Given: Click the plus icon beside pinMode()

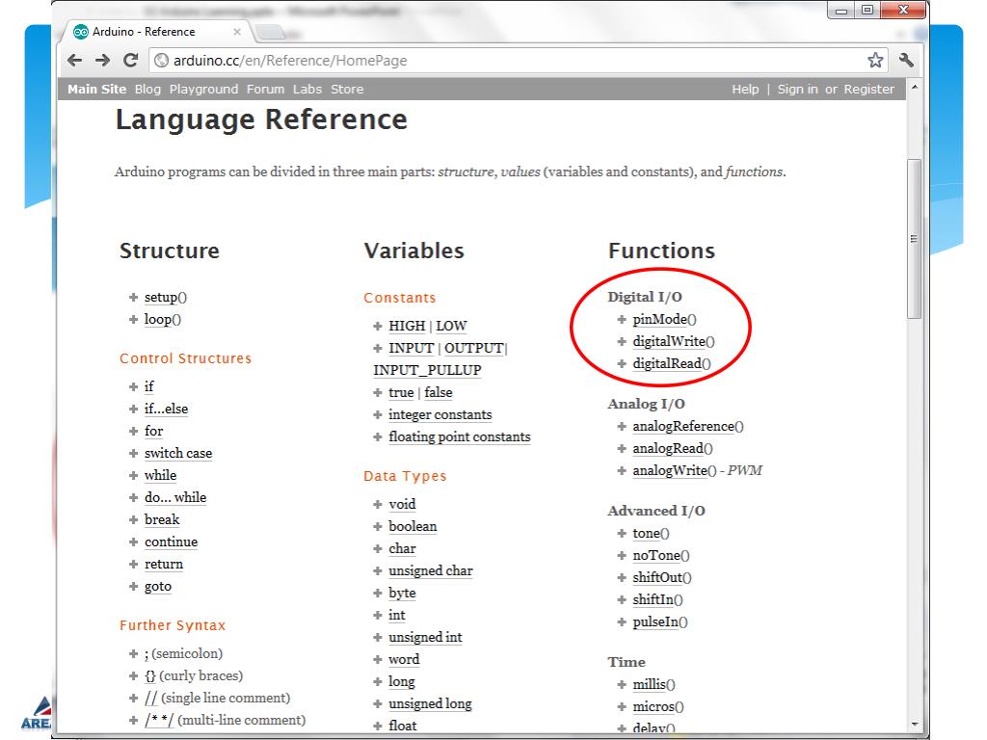Looking at the screenshot, I should (622, 320).
